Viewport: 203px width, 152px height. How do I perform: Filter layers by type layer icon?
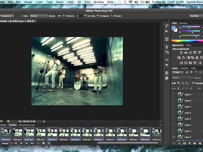196,73
